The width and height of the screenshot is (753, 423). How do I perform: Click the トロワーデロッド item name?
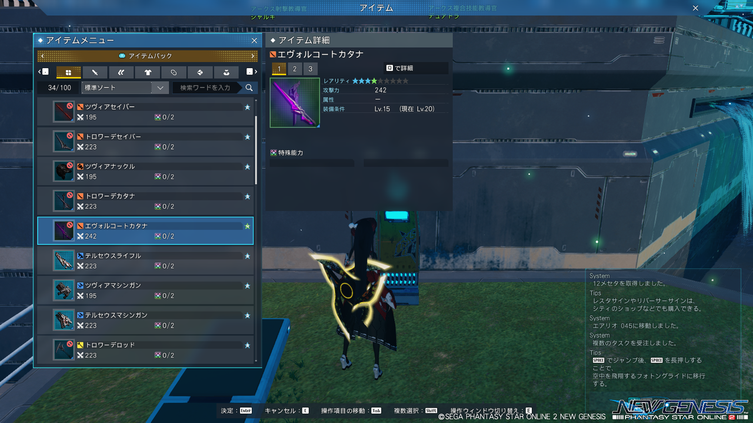point(110,345)
